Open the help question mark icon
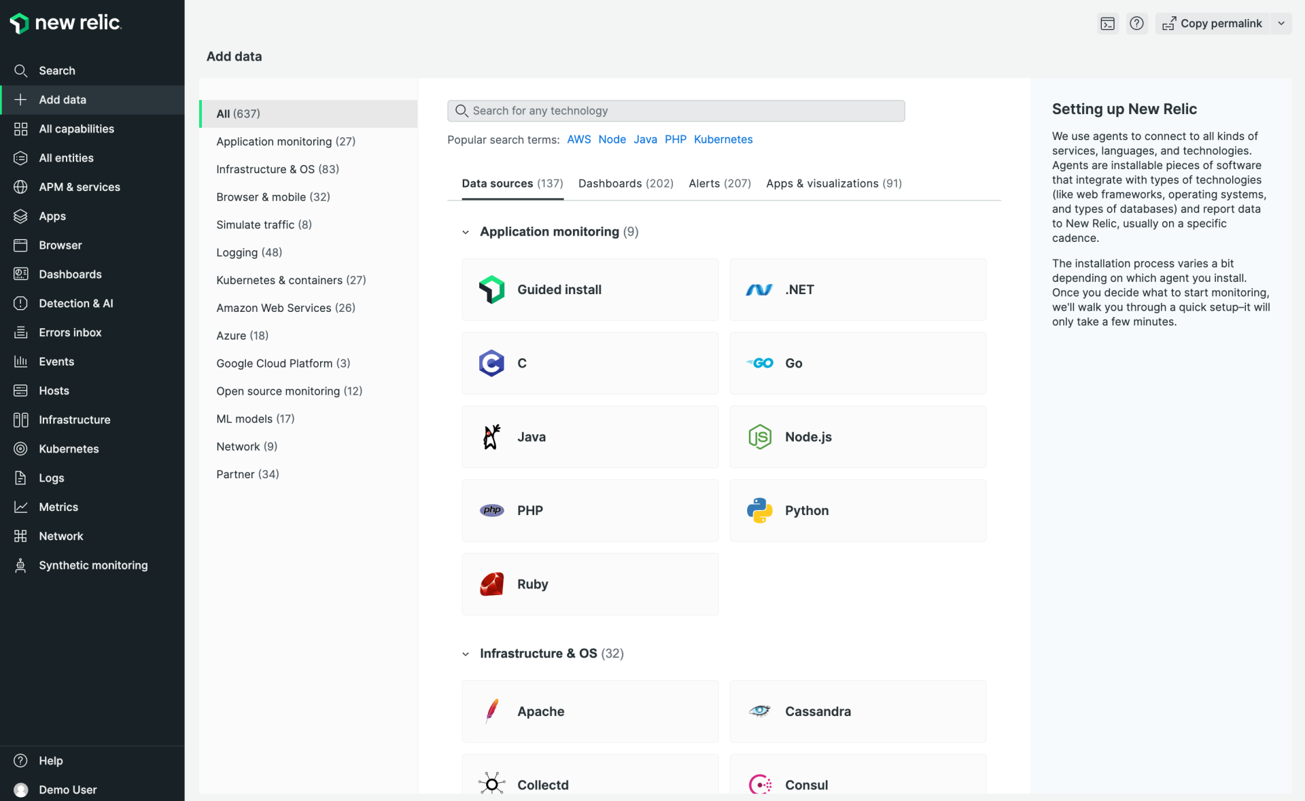 tap(1136, 23)
